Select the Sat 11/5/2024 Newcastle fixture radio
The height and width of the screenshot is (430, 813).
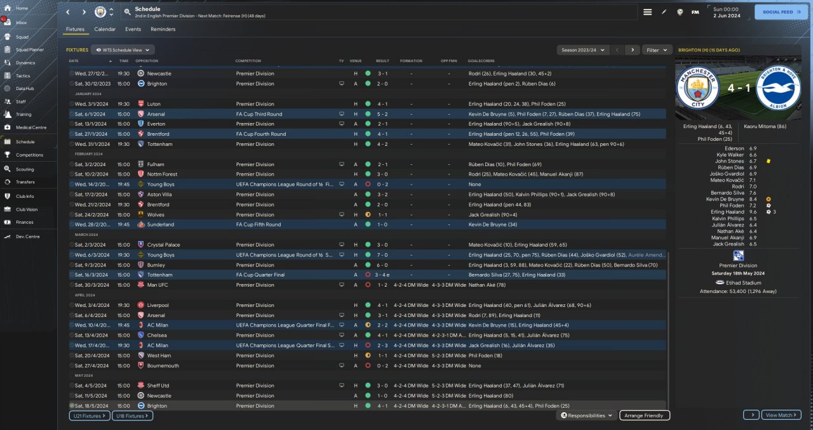pyautogui.click(x=72, y=396)
